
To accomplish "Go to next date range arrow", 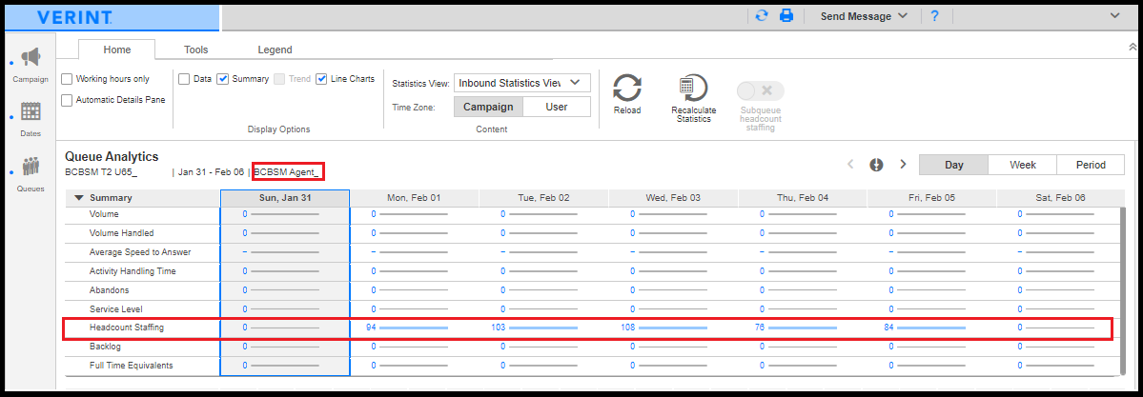I will pos(903,165).
